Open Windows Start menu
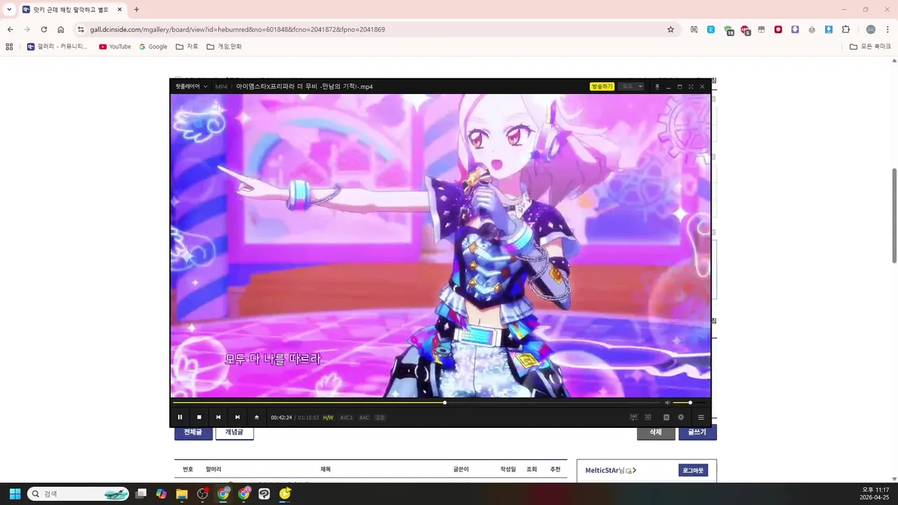Image resolution: width=898 pixels, height=505 pixels. click(x=15, y=494)
